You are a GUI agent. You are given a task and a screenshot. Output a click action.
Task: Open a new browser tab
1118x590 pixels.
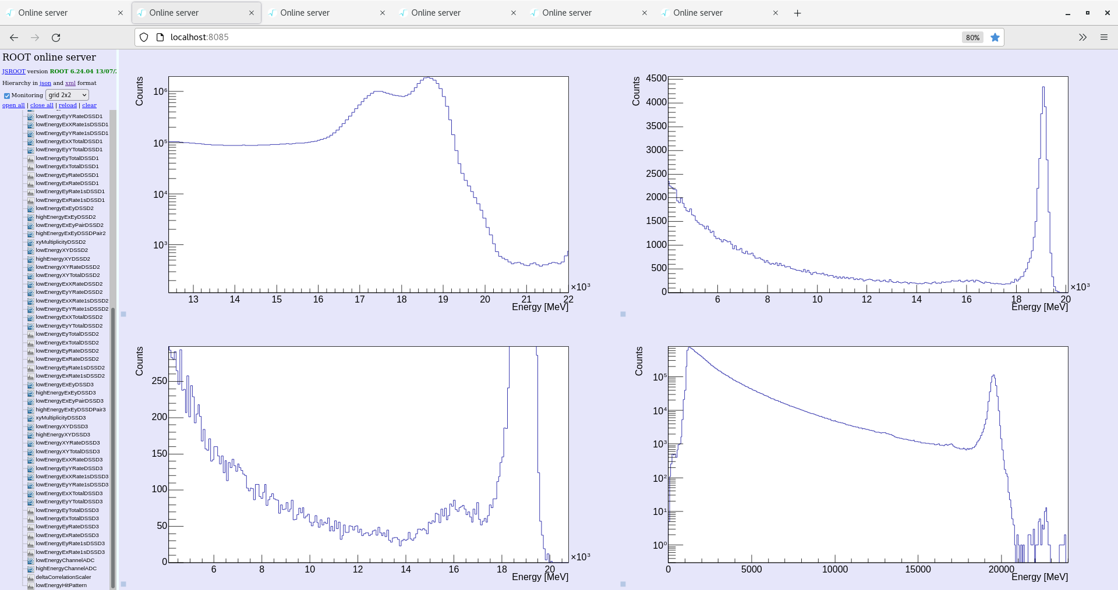tap(797, 13)
